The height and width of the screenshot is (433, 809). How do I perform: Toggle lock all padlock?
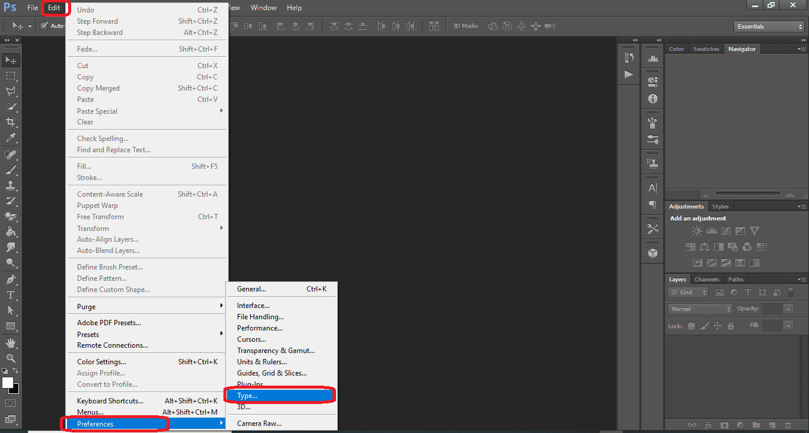[731, 326]
